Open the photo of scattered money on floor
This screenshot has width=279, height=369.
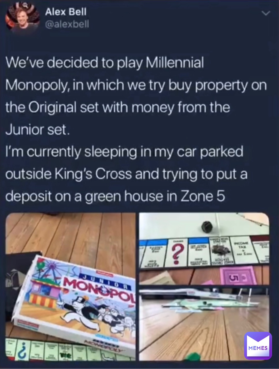pyautogui.click(x=204, y=324)
